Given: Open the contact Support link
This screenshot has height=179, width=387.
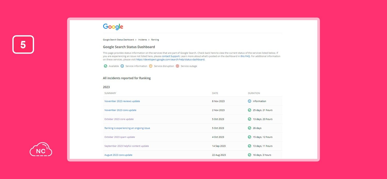Looking at the screenshot, I should [x=171, y=56].
